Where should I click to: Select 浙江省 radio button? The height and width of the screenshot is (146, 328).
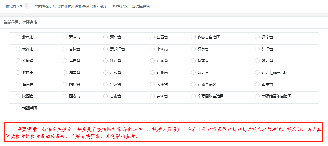258,49
